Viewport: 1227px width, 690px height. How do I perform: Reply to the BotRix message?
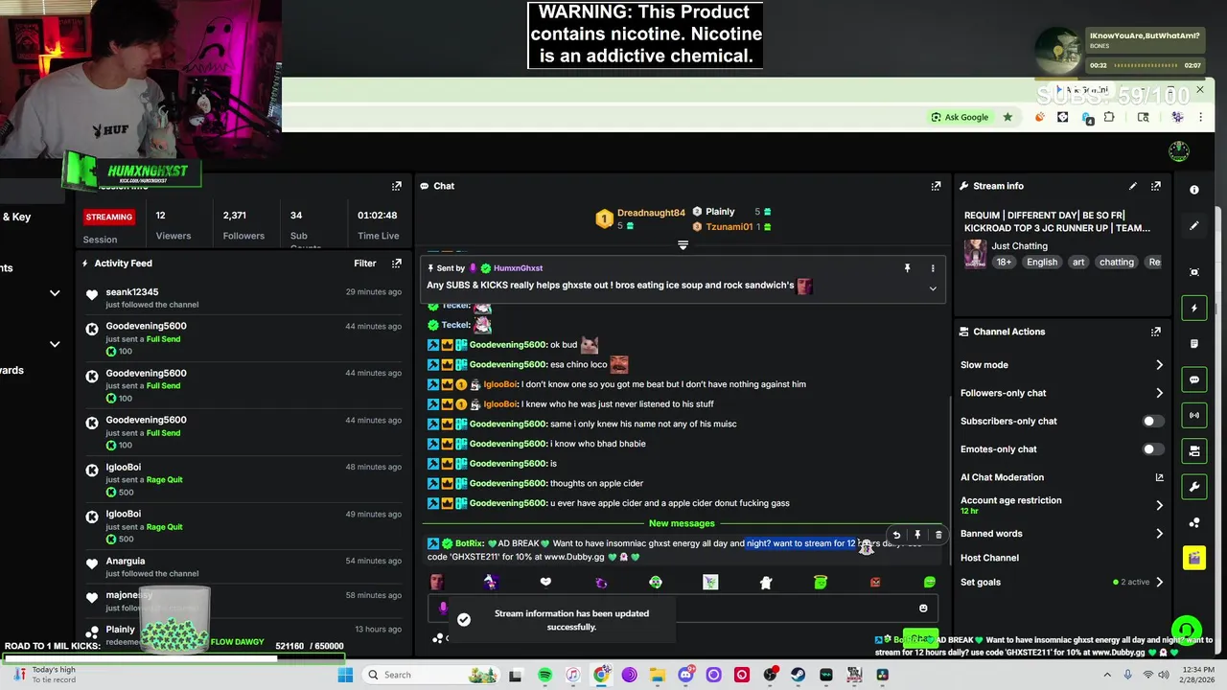pos(896,536)
